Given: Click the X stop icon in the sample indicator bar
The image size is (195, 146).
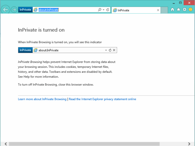Looking at the screenshot, I should pyautogui.click(x=114, y=50).
